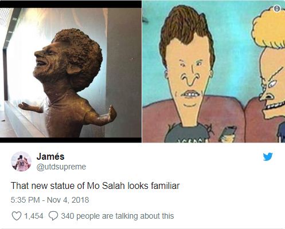Click the tweet text about Mo Salah statue
The width and height of the screenshot is (285, 229).
click(x=95, y=185)
